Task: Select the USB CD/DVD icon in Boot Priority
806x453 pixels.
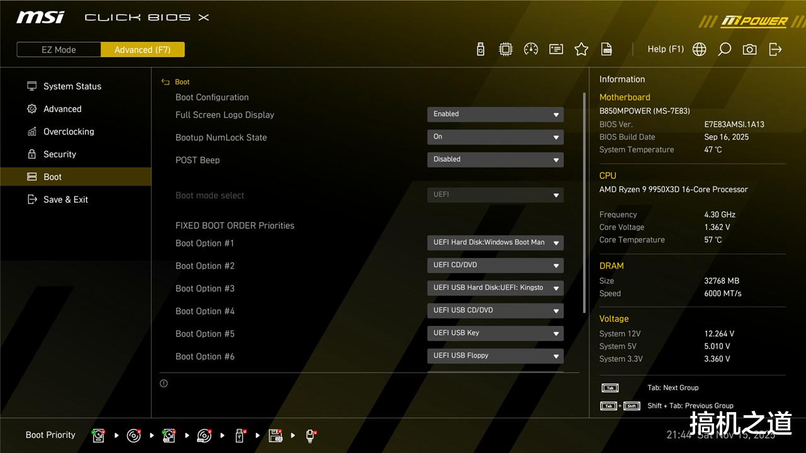Action: point(204,435)
